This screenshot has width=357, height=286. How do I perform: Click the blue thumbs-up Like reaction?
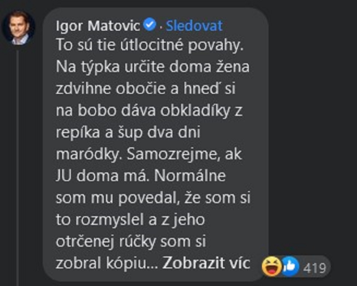[x=290, y=266]
